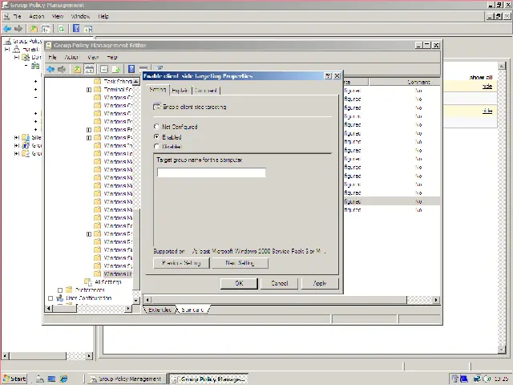
Task: Click the Back arrow in Group Policy Management toolbar
Action: (8, 28)
